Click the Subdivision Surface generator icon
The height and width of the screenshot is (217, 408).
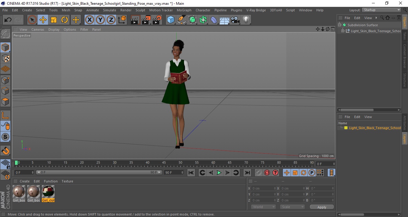pyautogui.click(x=192, y=20)
